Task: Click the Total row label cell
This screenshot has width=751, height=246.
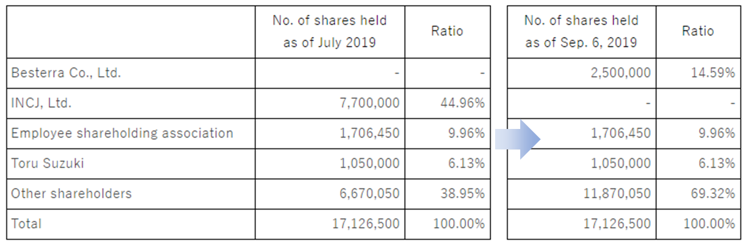Action: click(27, 224)
